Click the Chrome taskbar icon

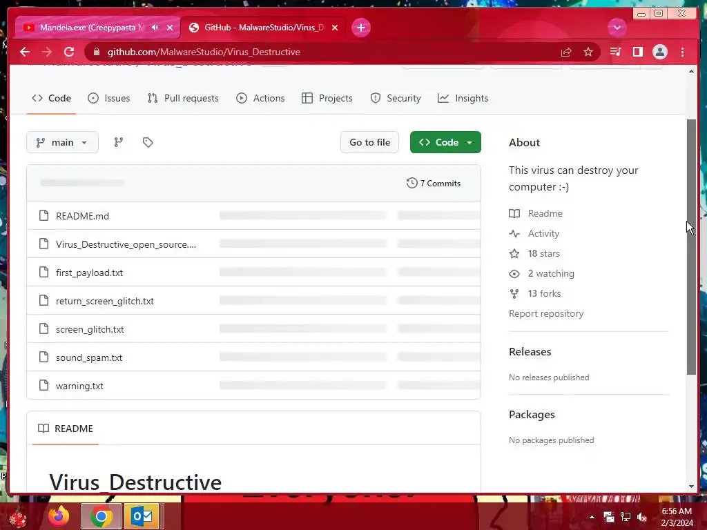coord(101,516)
